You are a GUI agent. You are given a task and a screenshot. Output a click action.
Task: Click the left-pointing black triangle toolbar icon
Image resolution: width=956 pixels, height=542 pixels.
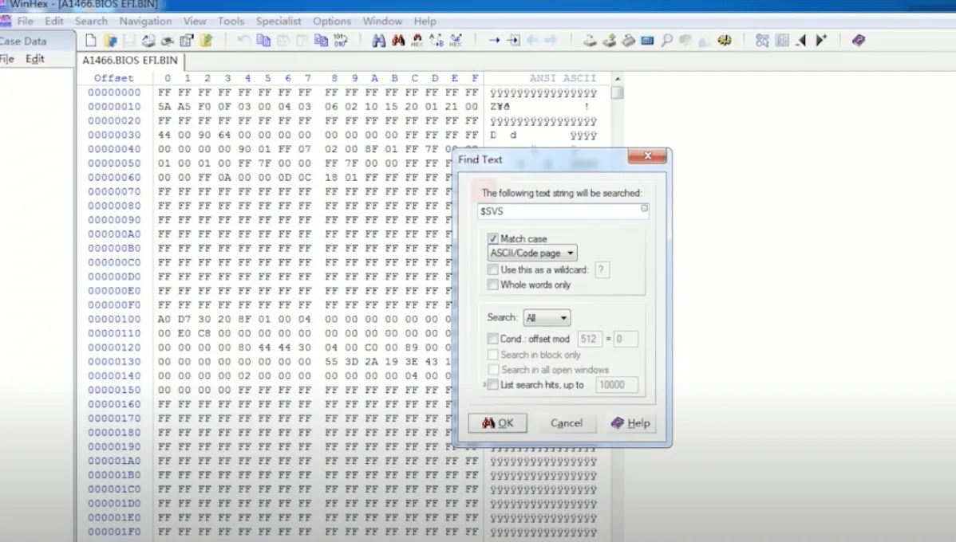click(801, 40)
